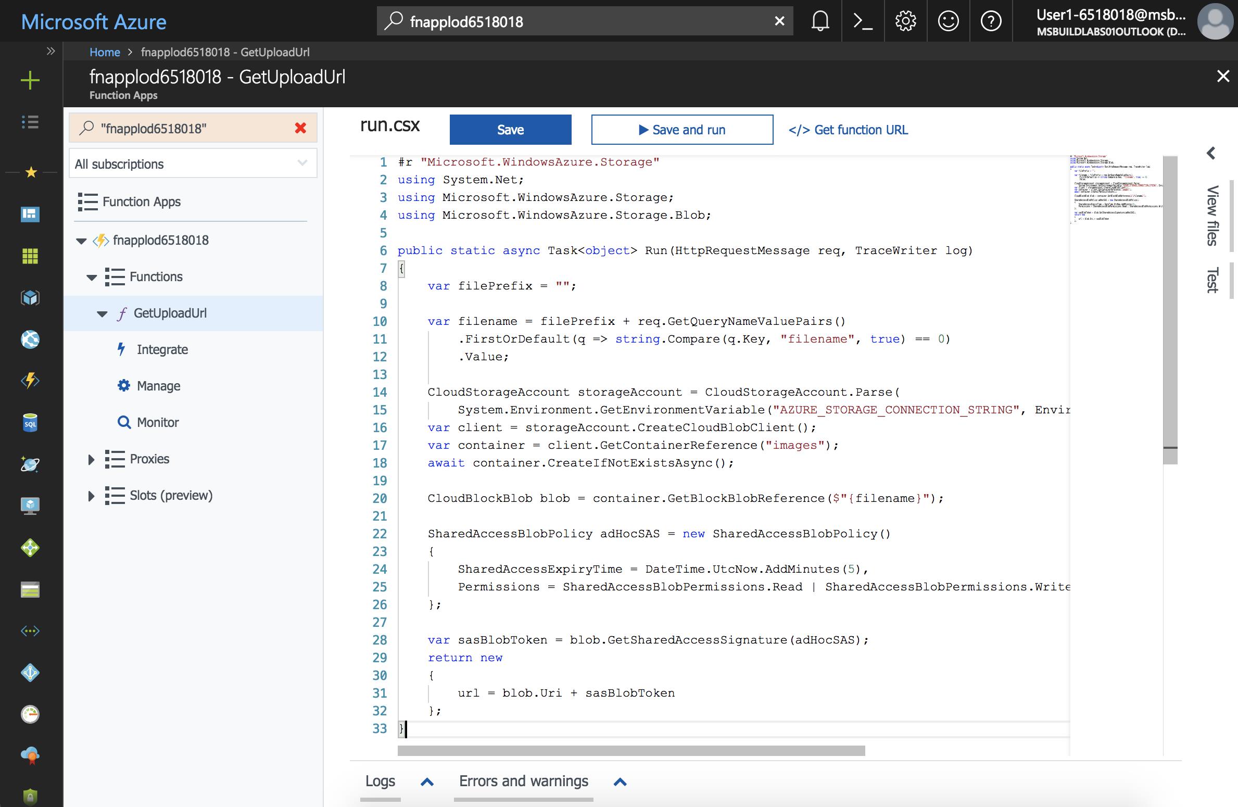Viewport: 1238px width, 807px height.
Task: Click the Get function URL button
Action: tap(848, 129)
